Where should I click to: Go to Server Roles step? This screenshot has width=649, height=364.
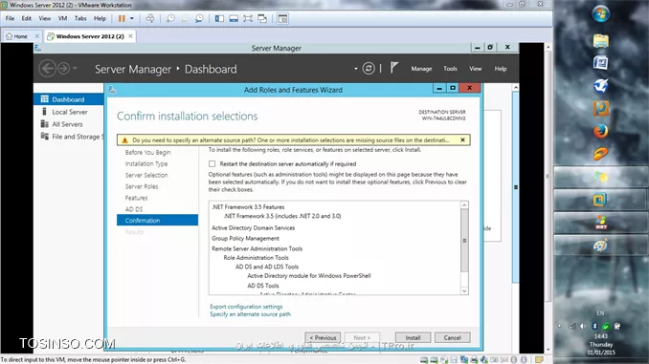click(x=142, y=186)
